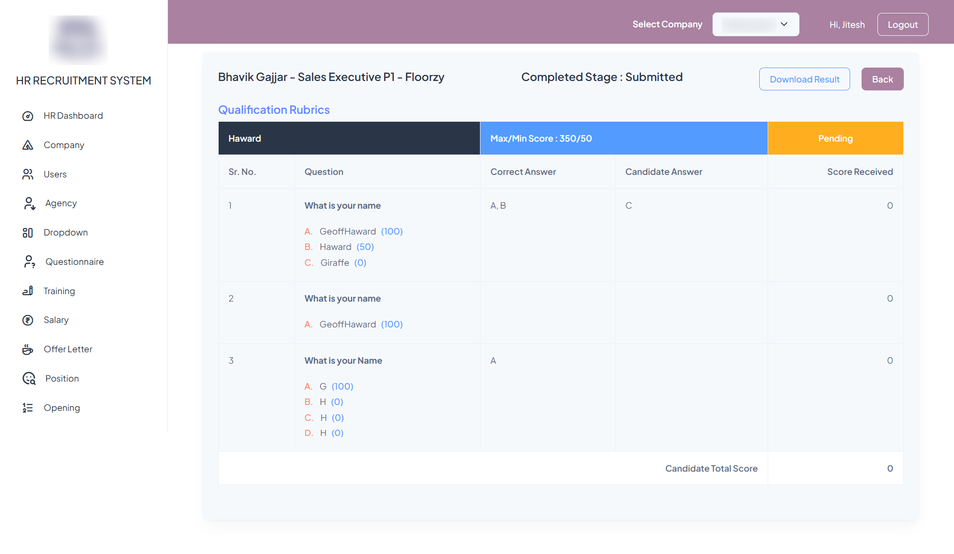Click the Candidate Total Score label
The height and width of the screenshot is (554, 954).
pyautogui.click(x=712, y=469)
